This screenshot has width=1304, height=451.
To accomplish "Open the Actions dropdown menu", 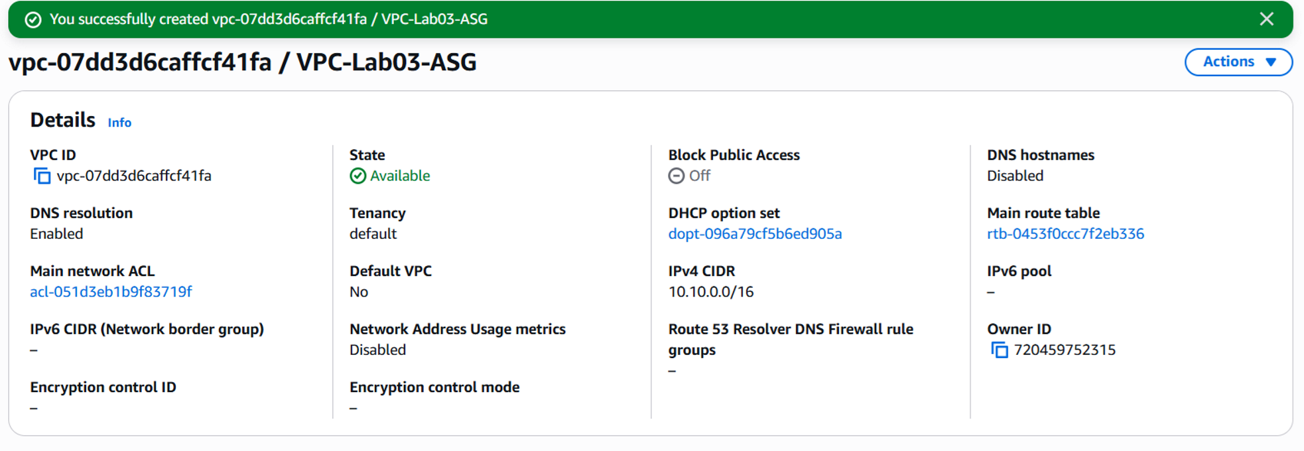I will click(x=1239, y=62).
